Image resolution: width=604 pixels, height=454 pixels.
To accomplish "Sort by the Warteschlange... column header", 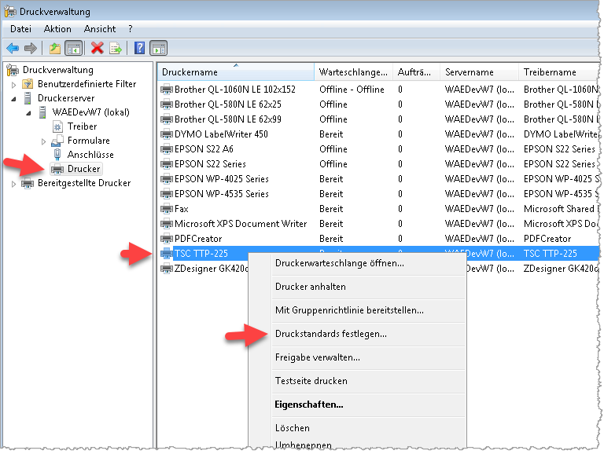I will 354,72.
